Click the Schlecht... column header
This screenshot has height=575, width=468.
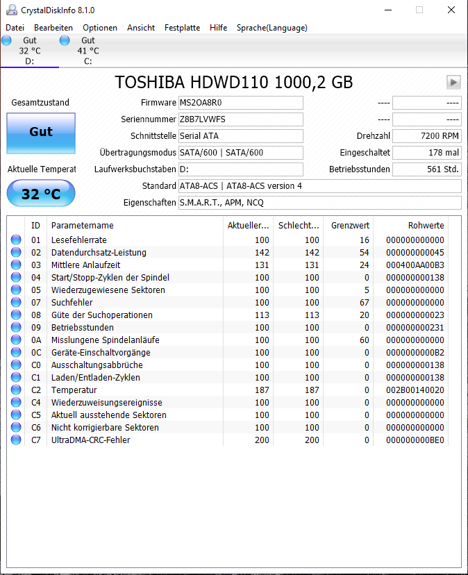298,226
